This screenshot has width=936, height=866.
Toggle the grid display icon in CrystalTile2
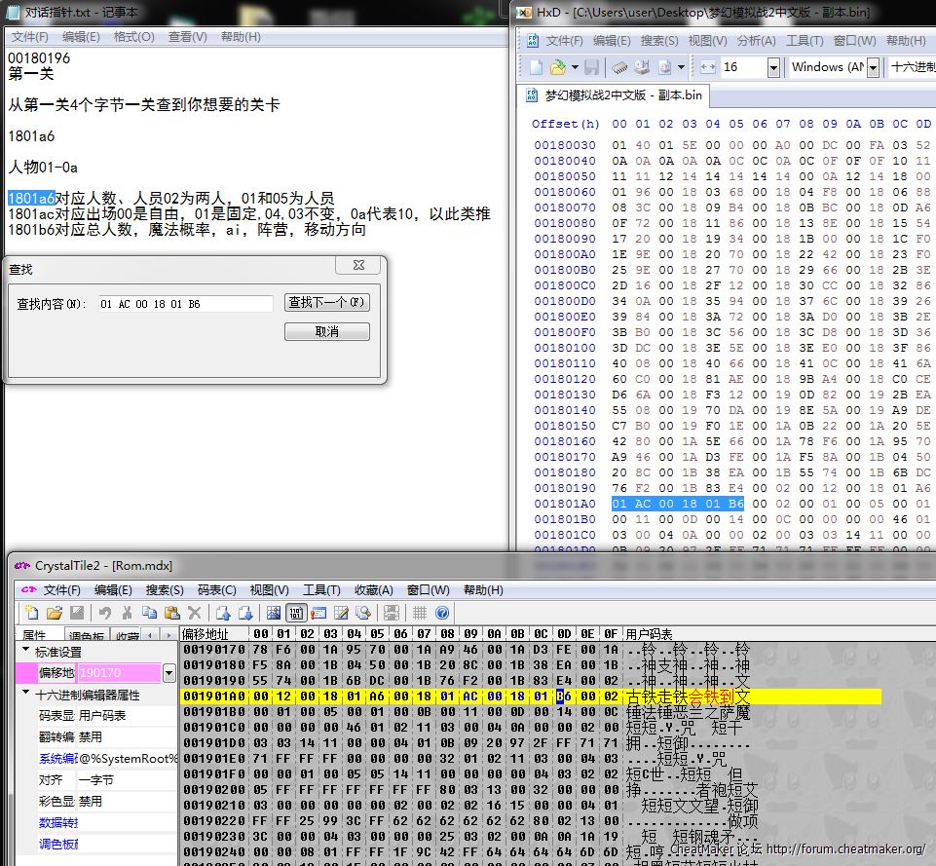[420, 613]
